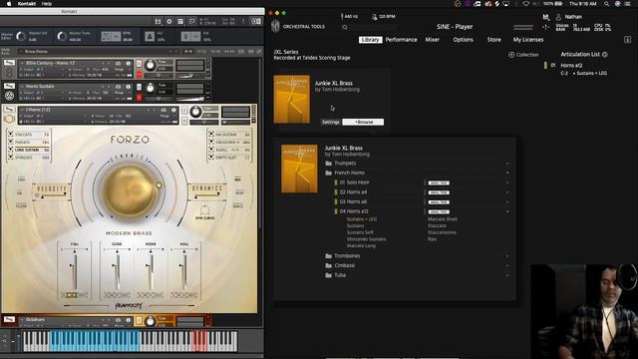Mute the Horns Sustain instrument

coord(140,98)
